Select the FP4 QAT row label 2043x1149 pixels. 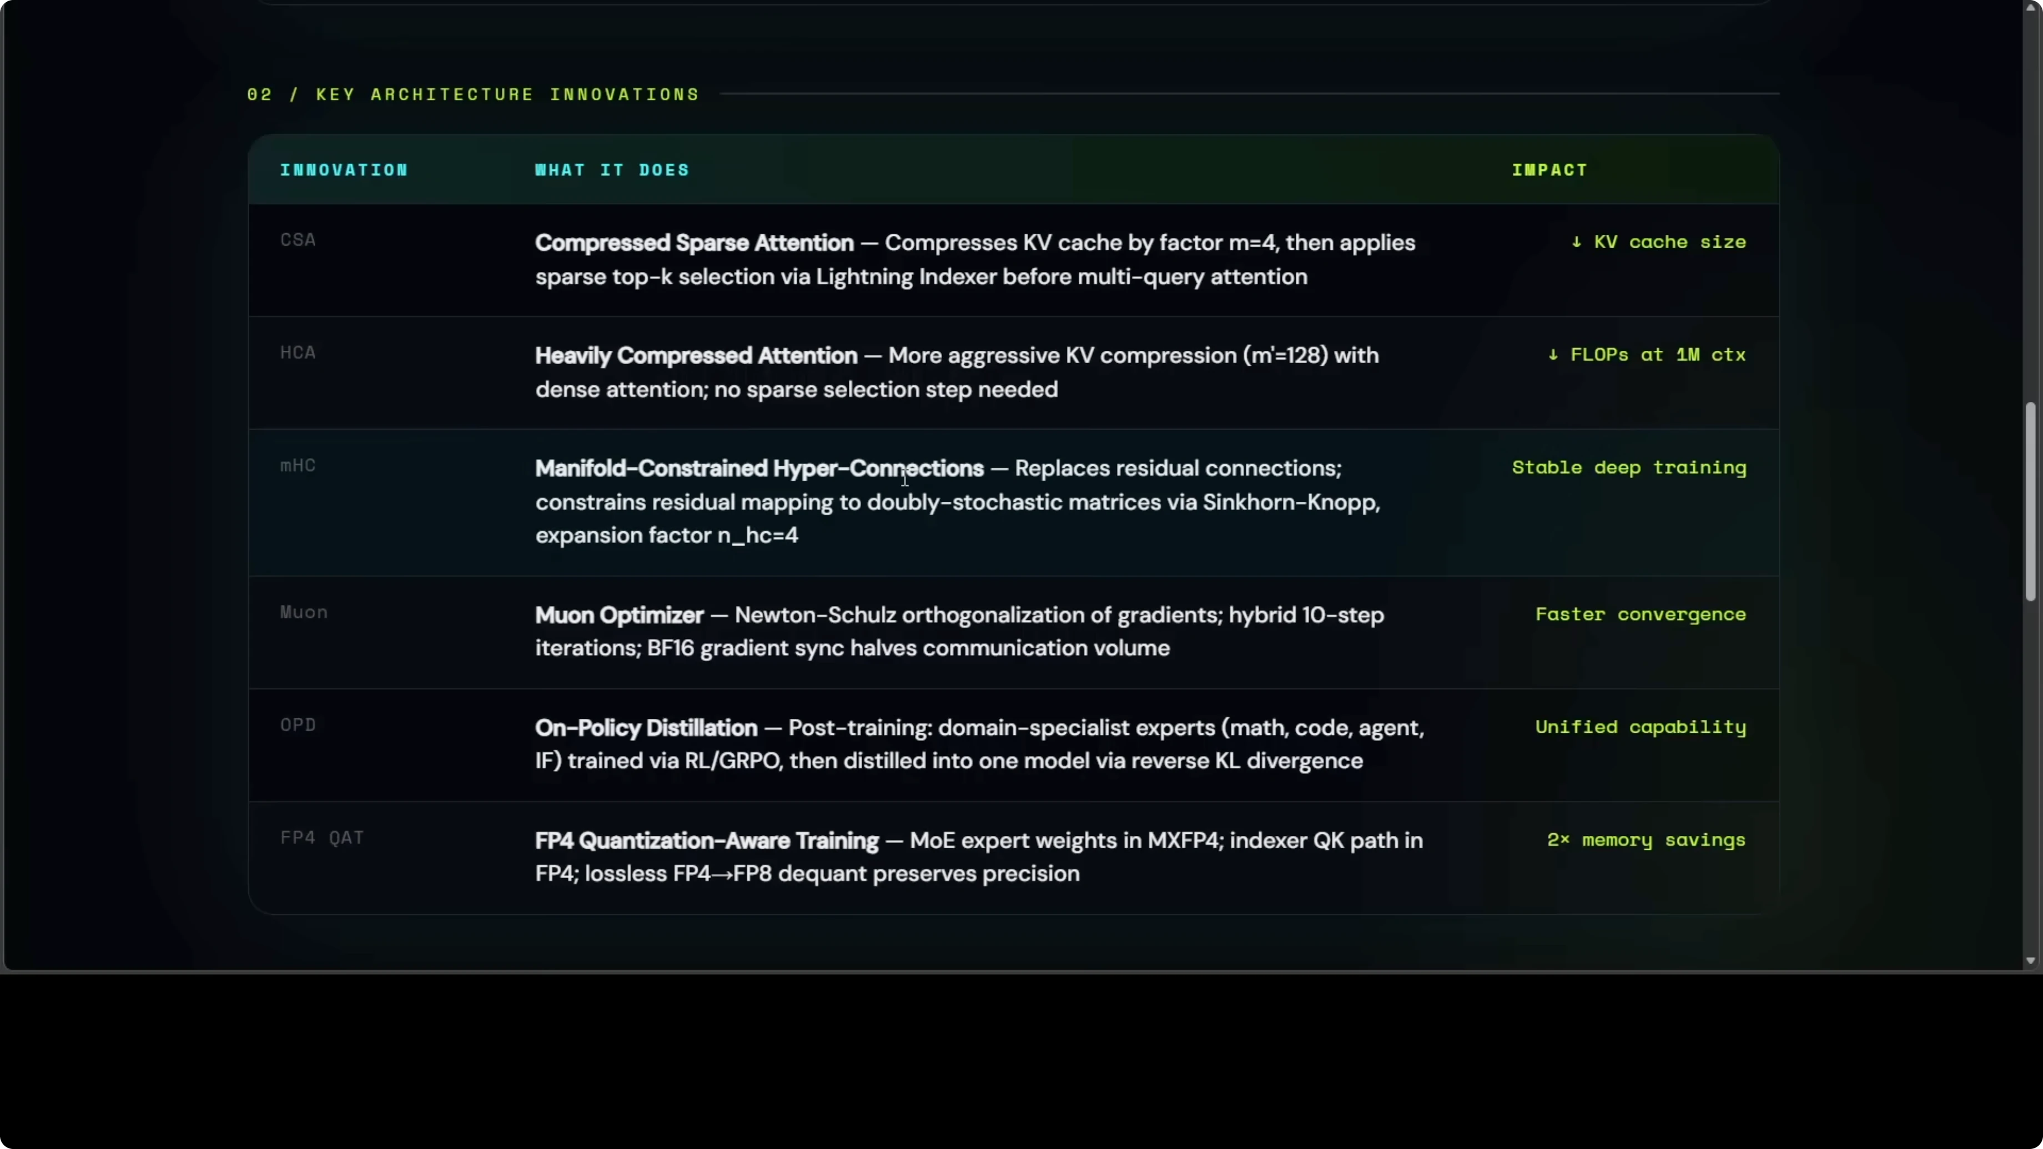322,838
